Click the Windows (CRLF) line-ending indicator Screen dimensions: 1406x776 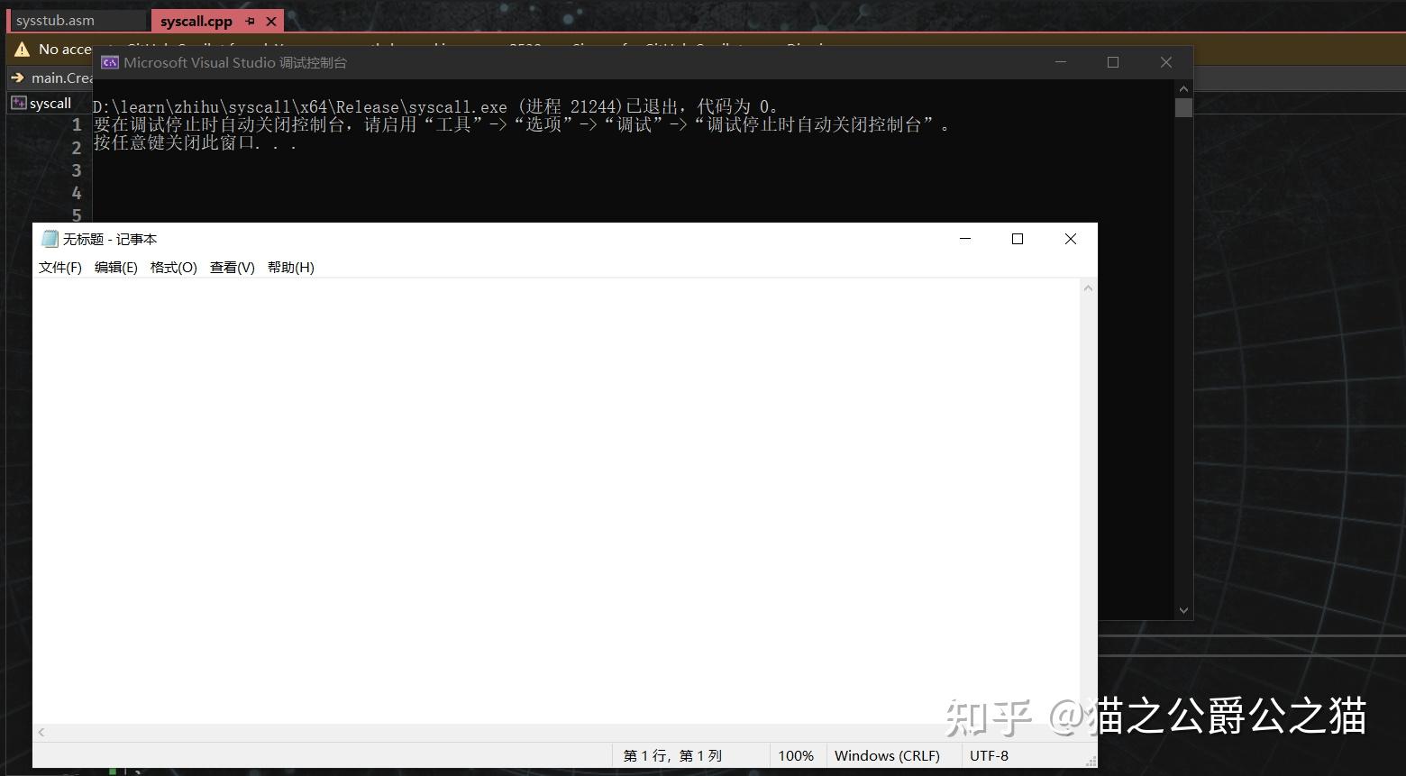pyautogui.click(x=887, y=755)
